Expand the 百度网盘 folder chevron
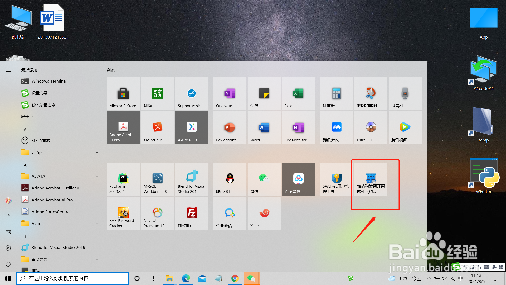This screenshot has width=506, height=285. [x=97, y=259]
